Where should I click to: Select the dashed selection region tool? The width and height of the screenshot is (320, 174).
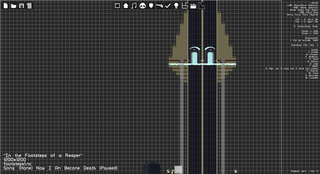click(201, 6)
